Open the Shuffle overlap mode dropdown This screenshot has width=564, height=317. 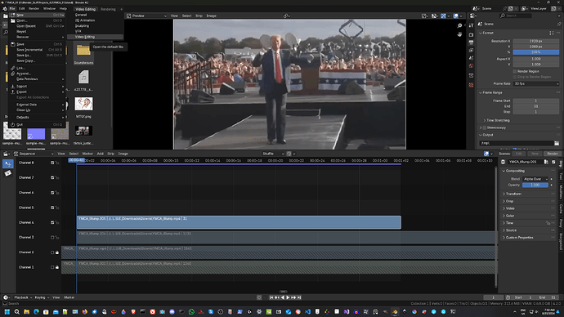click(273, 154)
